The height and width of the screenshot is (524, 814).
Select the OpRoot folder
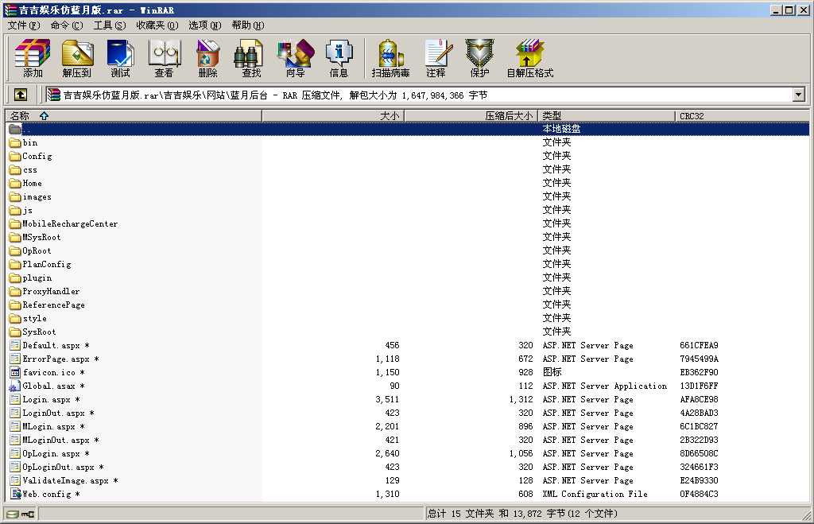pyautogui.click(x=37, y=250)
